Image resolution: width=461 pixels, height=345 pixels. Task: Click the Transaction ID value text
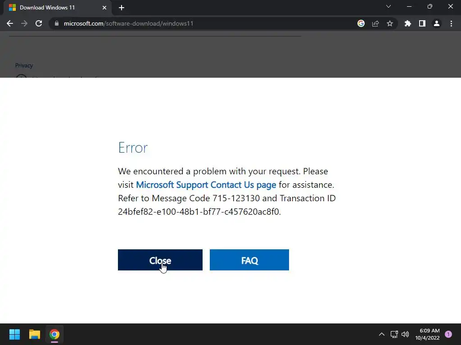pyautogui.click(x=199, y=212)
